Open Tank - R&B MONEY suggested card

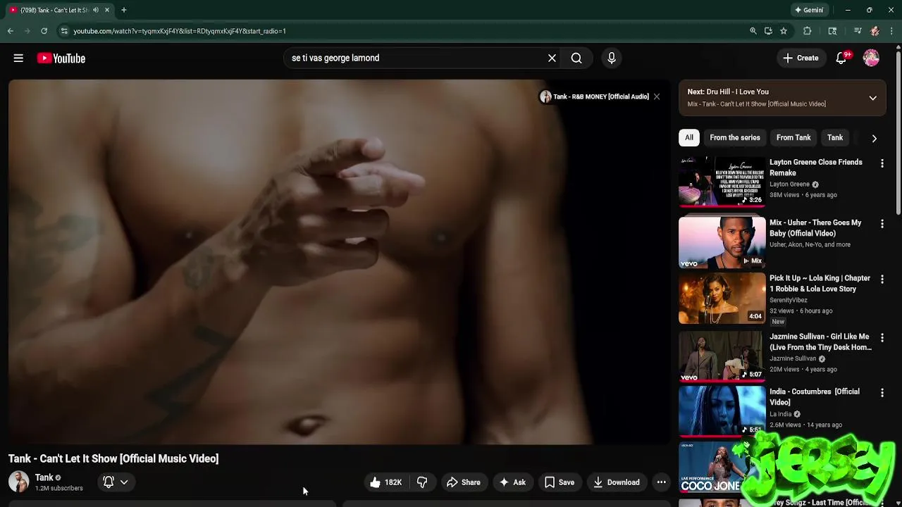[x=595, y=96]
